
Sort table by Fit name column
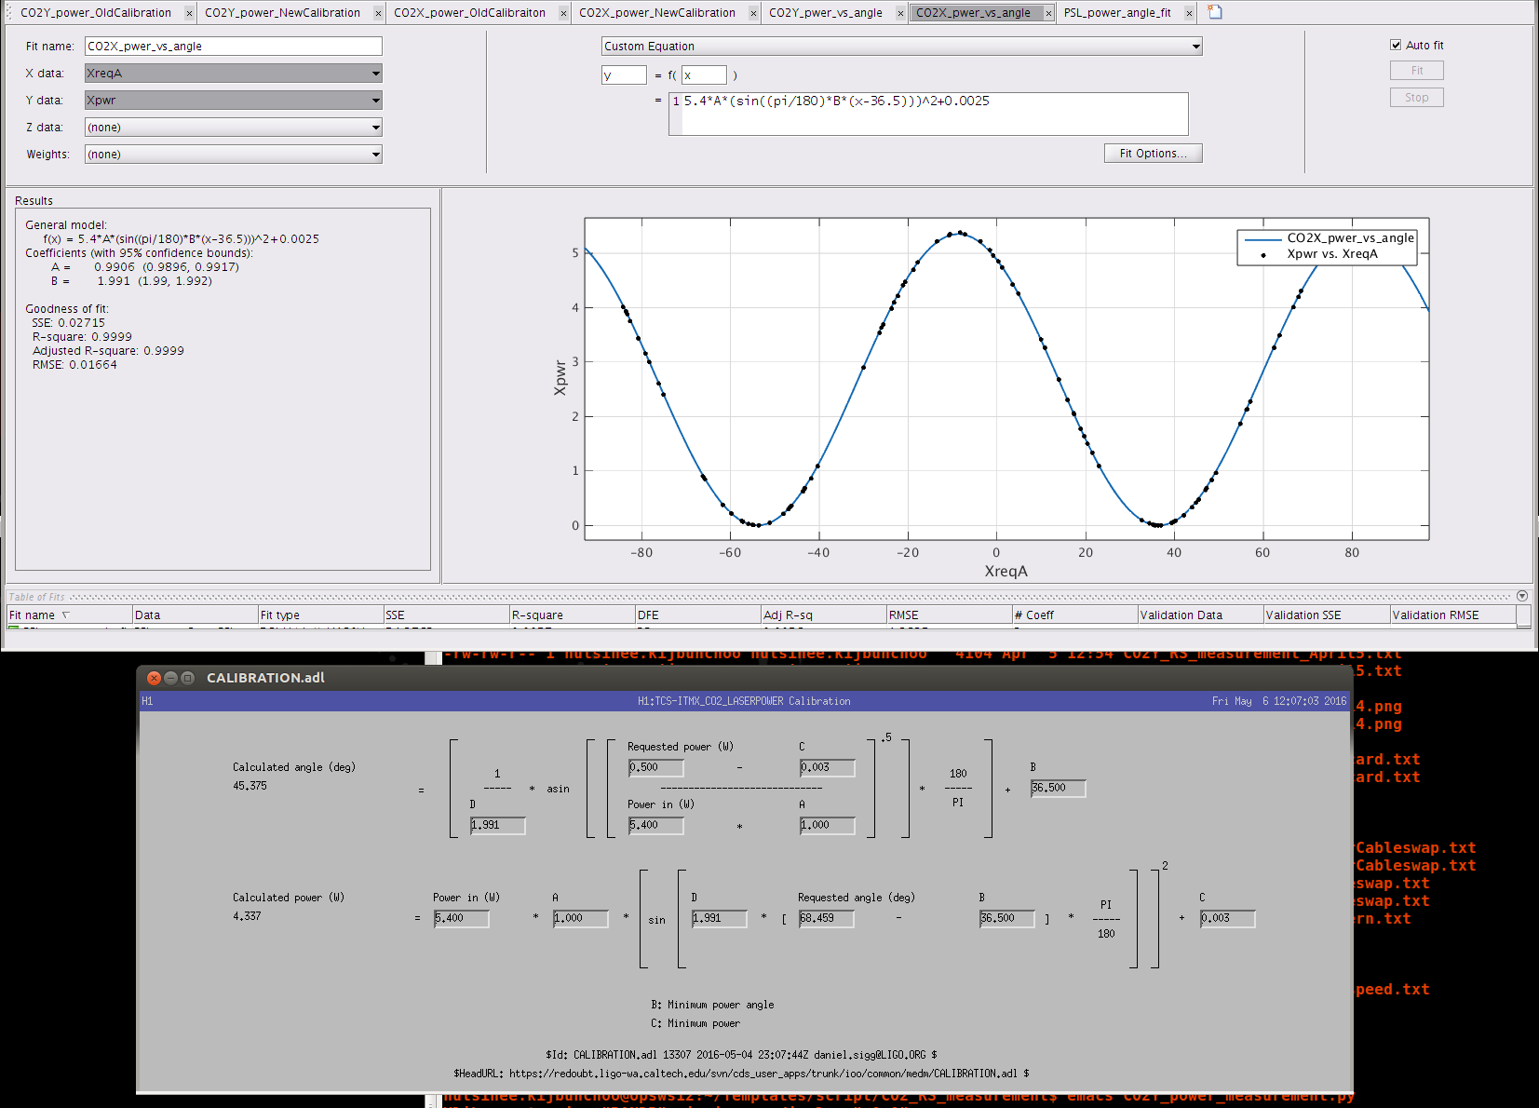tap(69, 615)
